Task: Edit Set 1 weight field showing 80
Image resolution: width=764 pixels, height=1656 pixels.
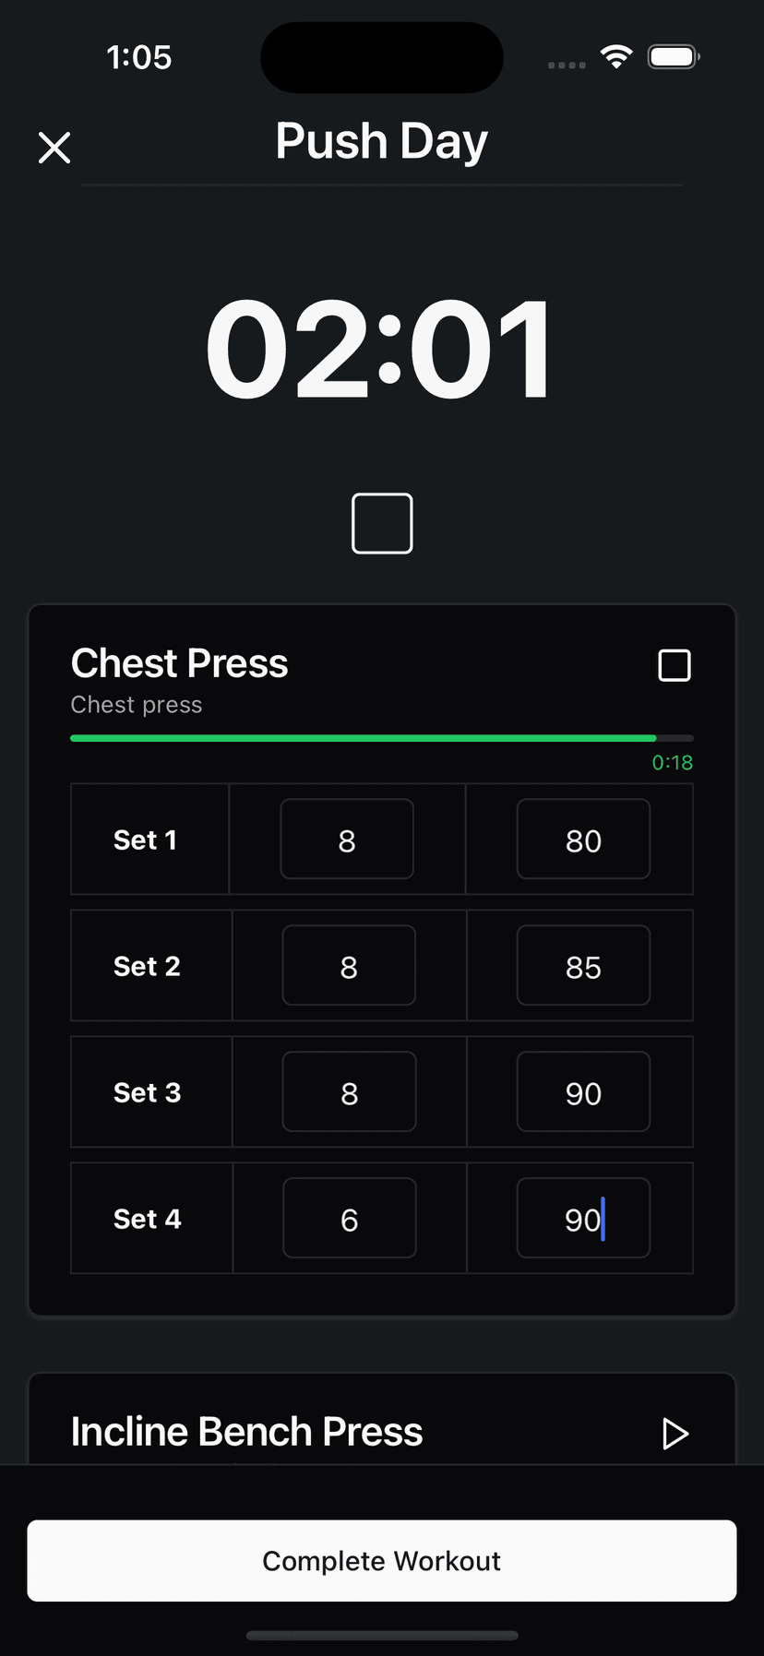Action: pos(583,840)
